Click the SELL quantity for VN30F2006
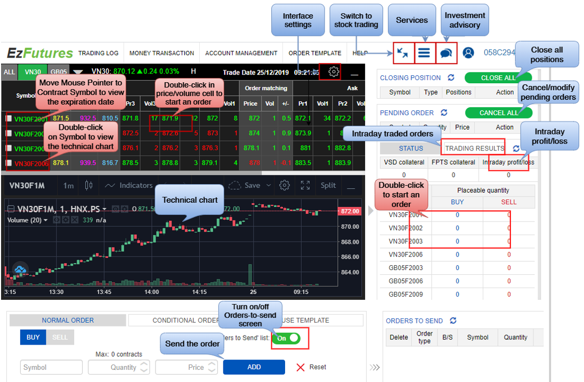The image size is (584, 382). coord(509,254)
